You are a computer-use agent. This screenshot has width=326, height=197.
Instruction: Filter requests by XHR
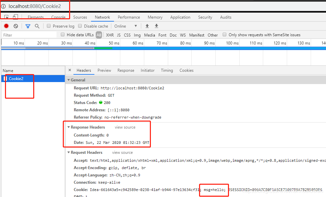tap(110, 35)
